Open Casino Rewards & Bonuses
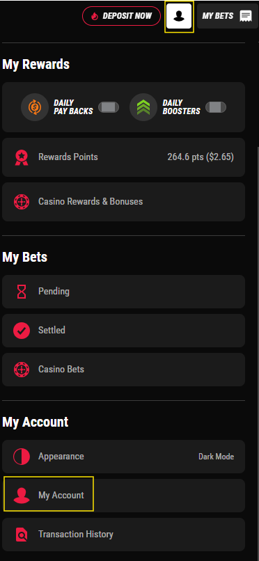Screen dimensions: 259x561 pos(123,202)
